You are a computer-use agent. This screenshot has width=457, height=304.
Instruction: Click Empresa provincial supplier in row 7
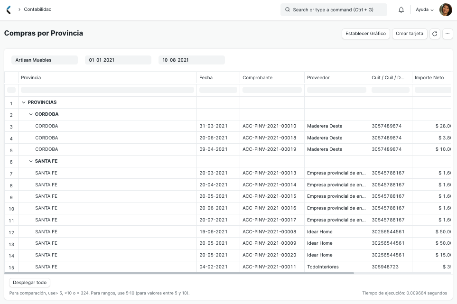[336, 173]
